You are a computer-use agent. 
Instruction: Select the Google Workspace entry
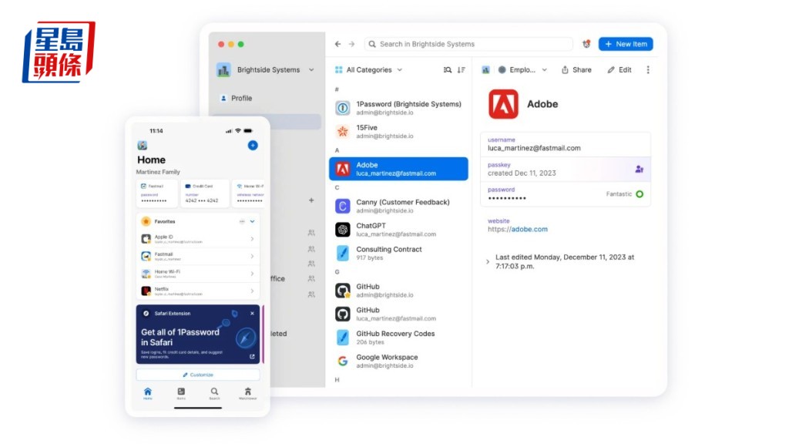pyautogui.click(x=398, y=361)
